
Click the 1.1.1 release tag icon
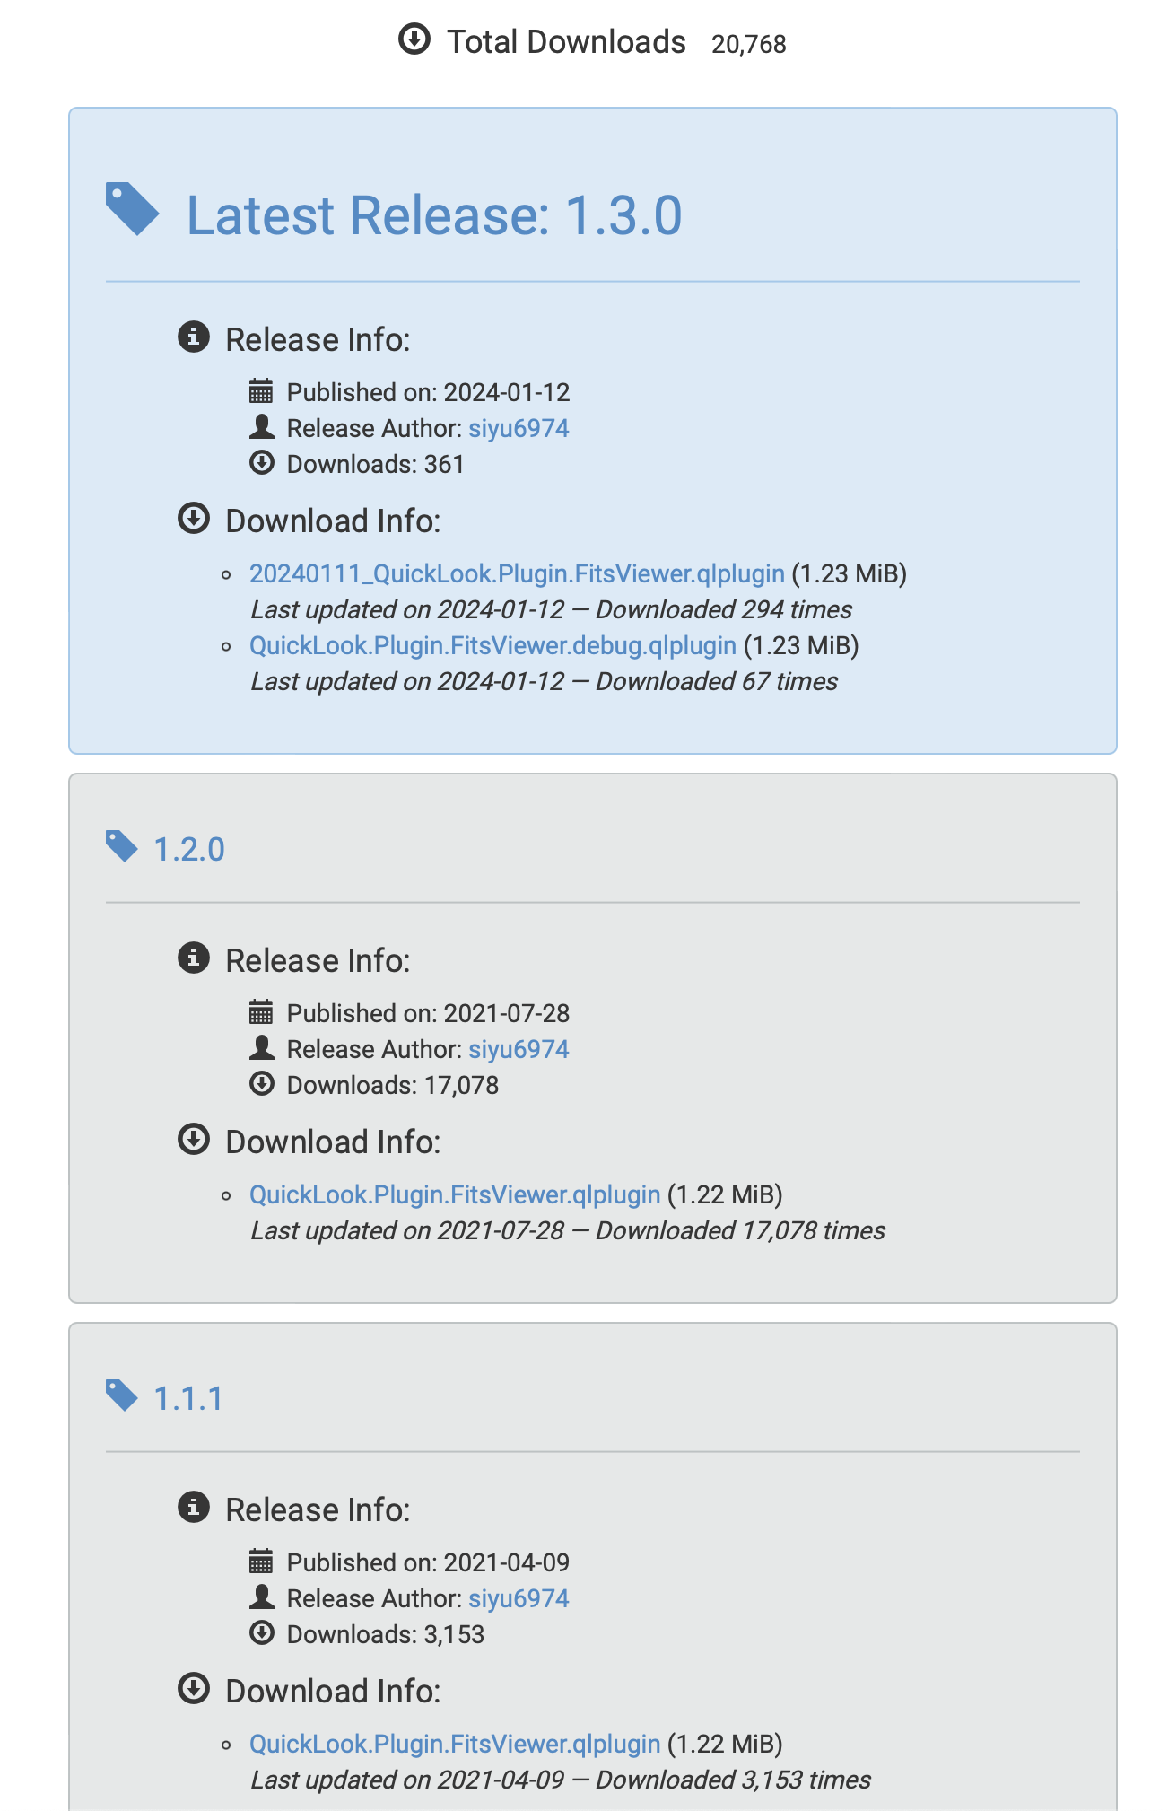pos(121,1395)
